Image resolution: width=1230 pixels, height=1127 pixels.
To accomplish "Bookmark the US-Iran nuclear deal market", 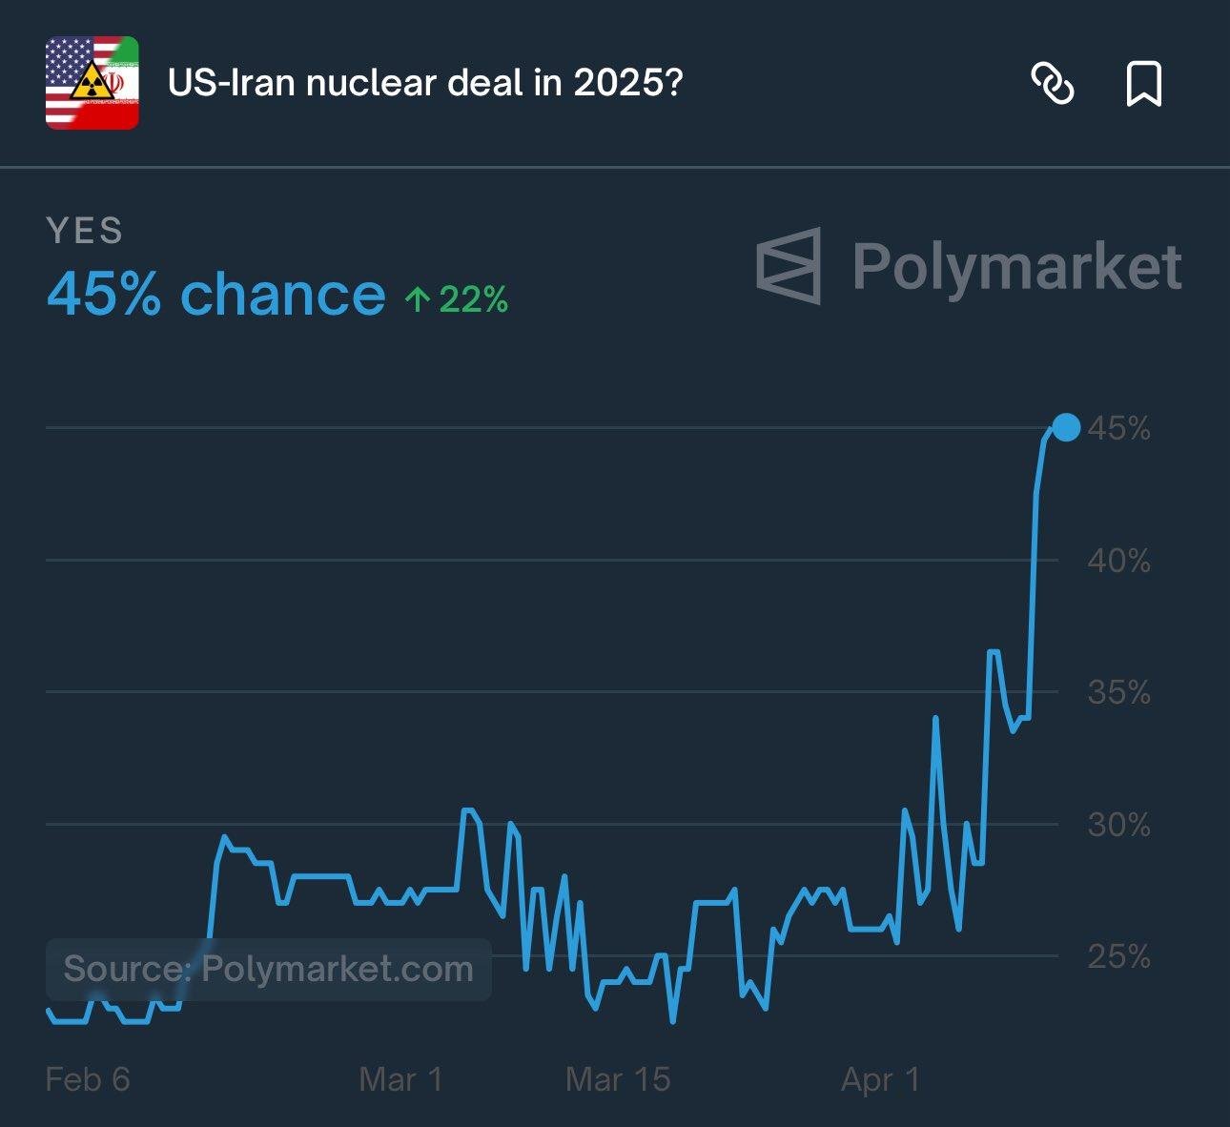I will pos(1143,83).
